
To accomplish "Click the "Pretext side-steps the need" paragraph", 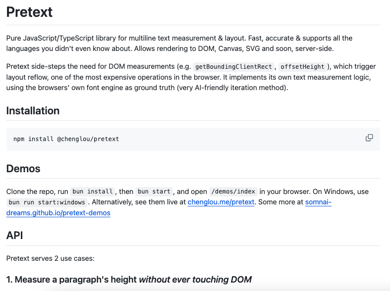I will 191,77.
